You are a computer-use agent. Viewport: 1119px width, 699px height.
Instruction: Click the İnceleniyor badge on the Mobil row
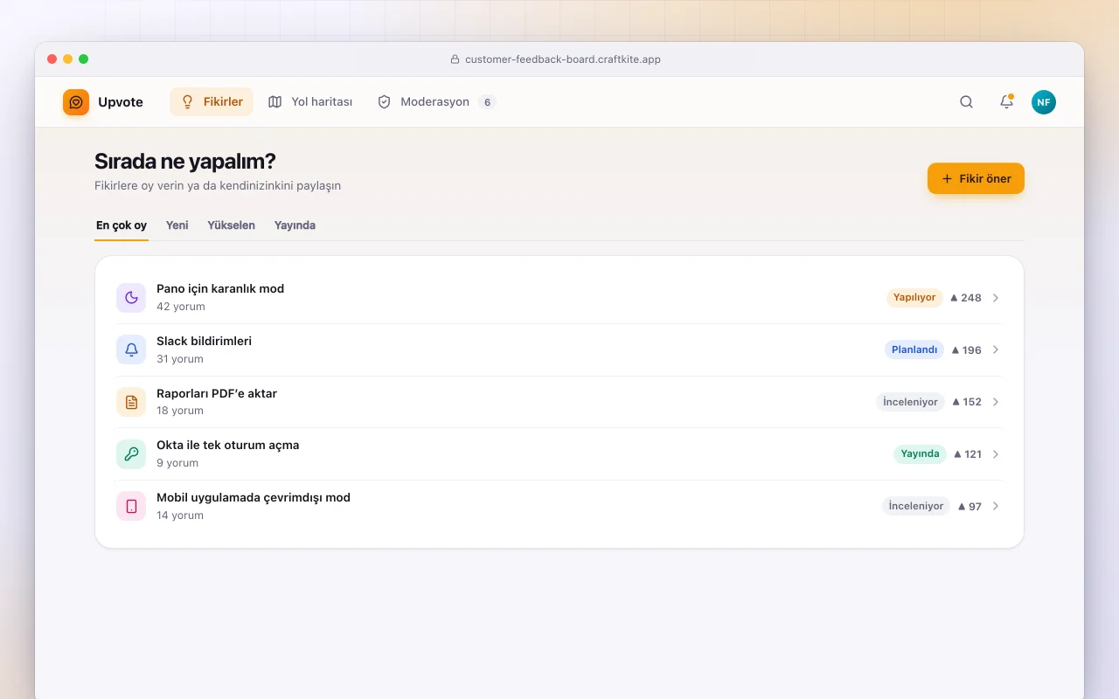[x=916, y=506]
